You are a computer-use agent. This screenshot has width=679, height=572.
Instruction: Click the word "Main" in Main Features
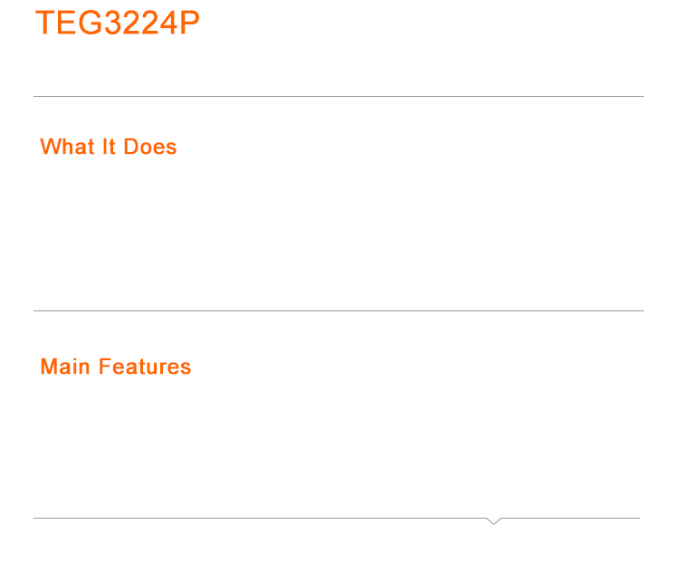(65, 367)
